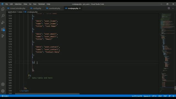Click the "name": "user_contact" line
The height and width of the screenshot is (99, 176).
point(48,50)
